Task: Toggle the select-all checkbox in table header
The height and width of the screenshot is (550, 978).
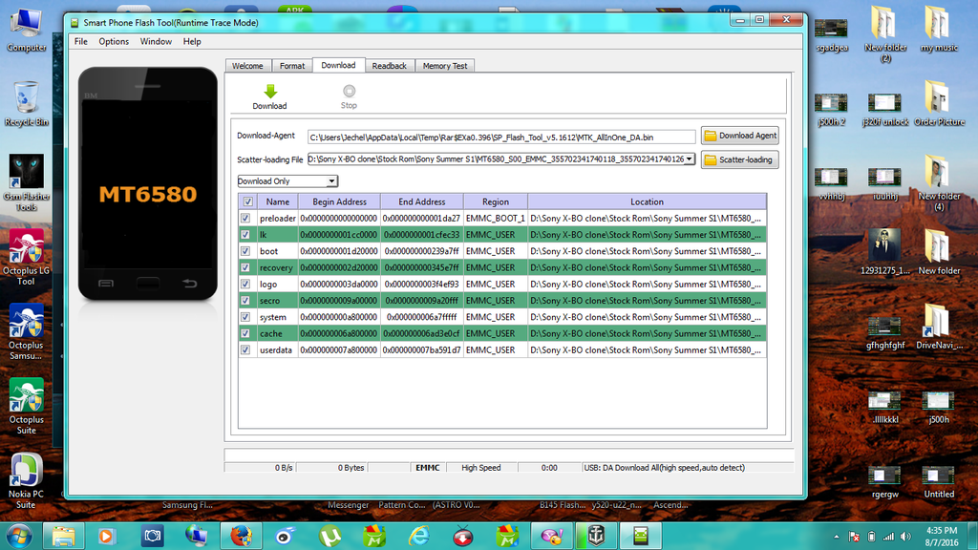Action: (x=248, y=201)
